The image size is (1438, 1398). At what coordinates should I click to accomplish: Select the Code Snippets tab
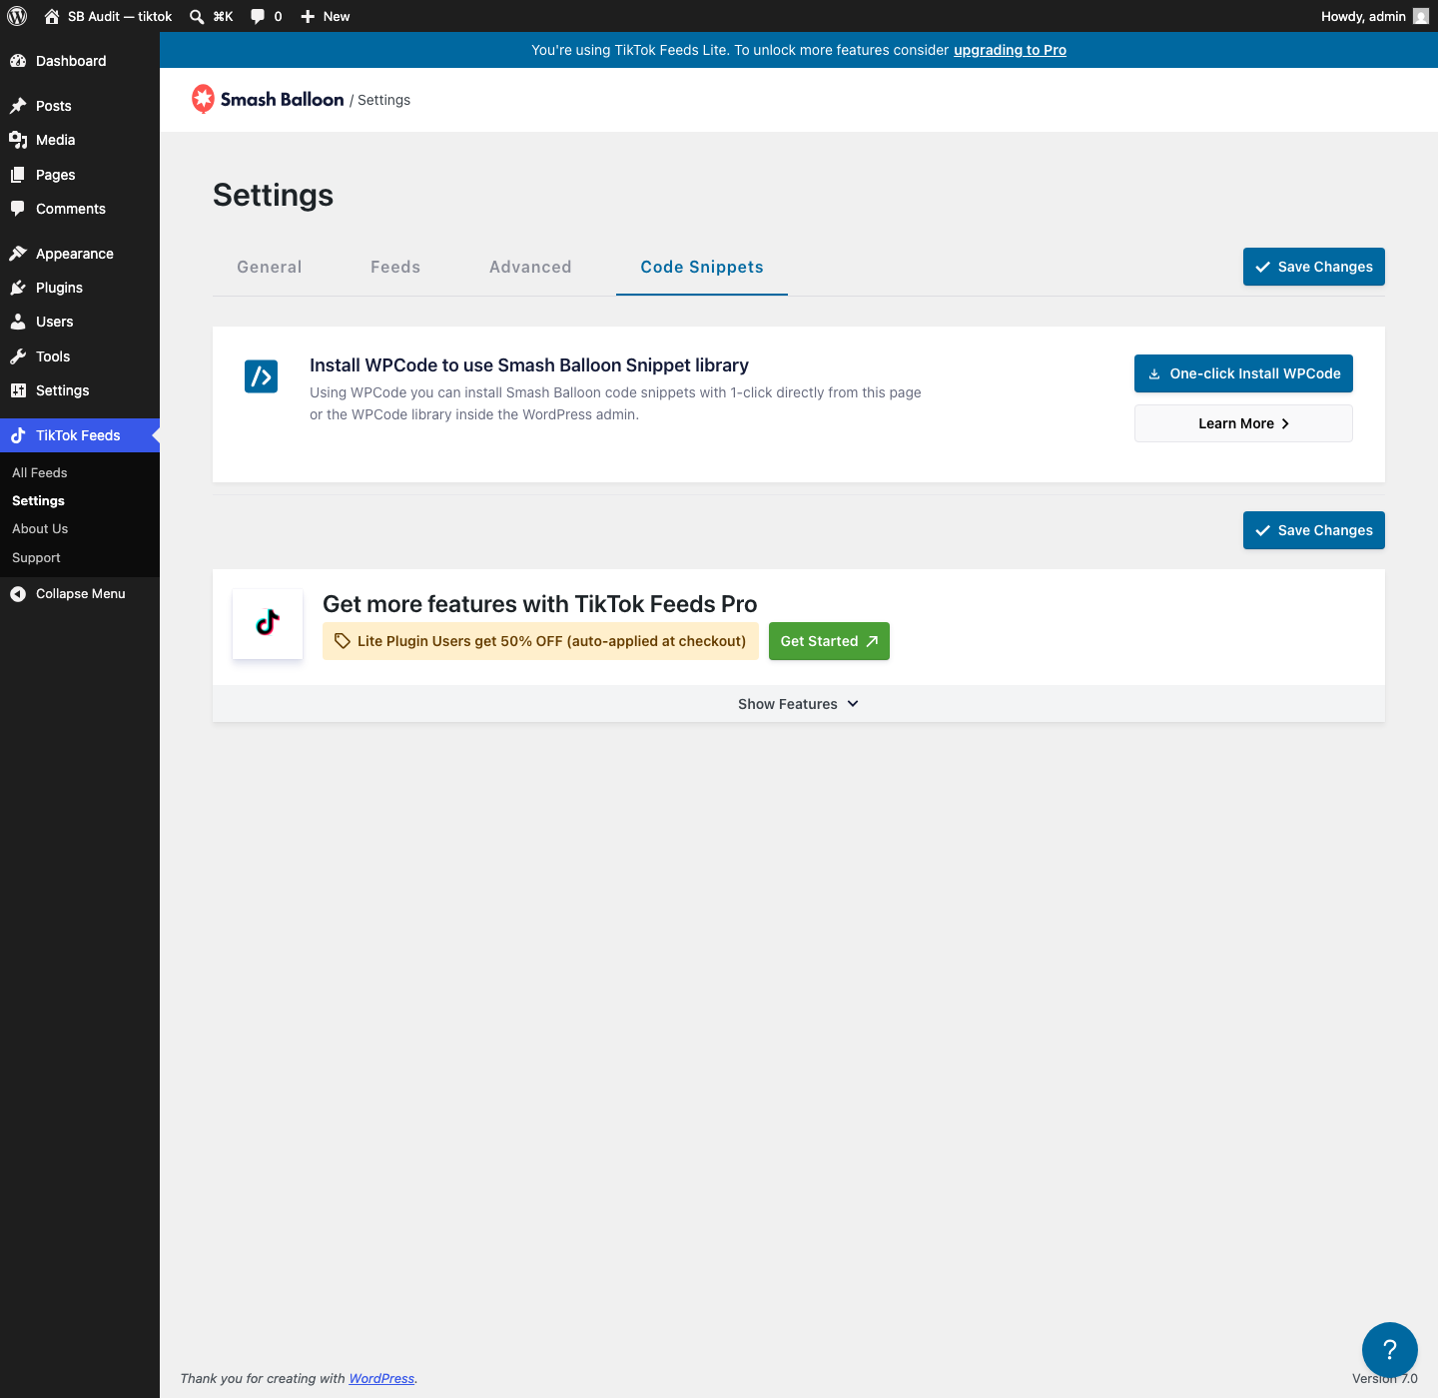[x=702, y=267]
